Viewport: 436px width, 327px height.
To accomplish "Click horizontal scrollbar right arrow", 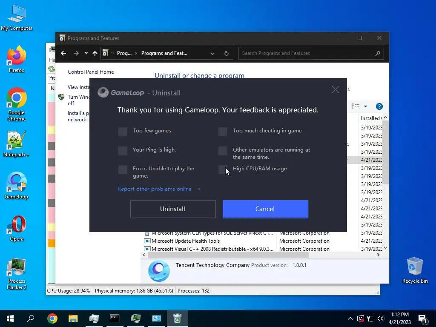I will pos(379,255).
